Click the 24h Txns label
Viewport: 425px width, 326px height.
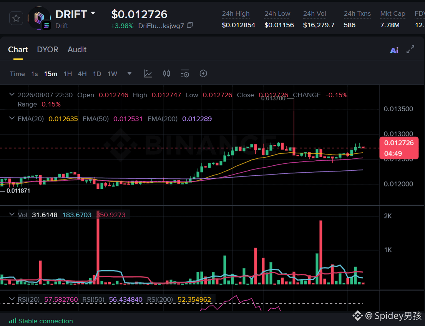coord(357,14)
